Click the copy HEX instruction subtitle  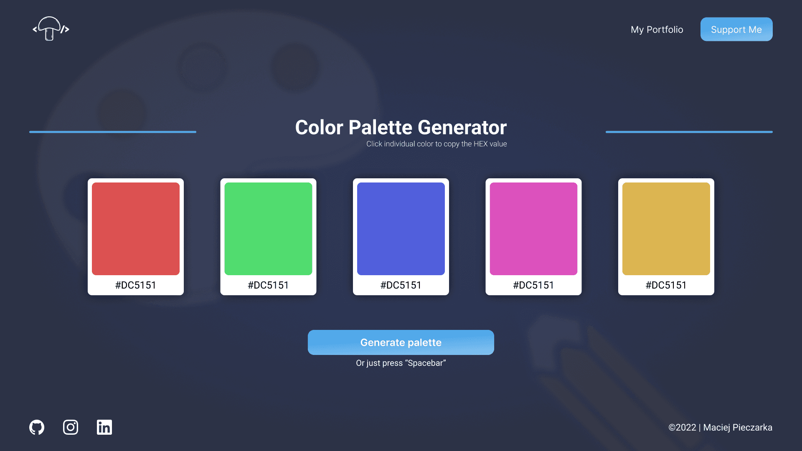click(436, 144)
